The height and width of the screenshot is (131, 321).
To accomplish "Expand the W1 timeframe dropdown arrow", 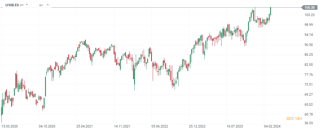I will (x=48, y=5).
